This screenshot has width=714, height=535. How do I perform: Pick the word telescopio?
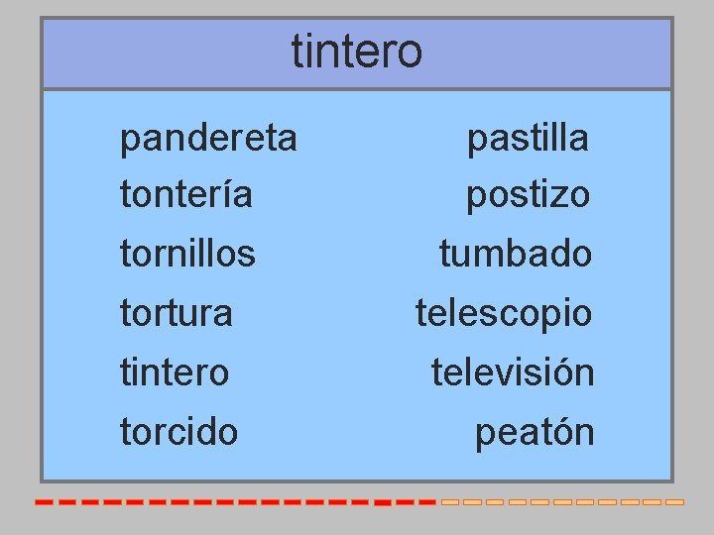tap(504, 314)
